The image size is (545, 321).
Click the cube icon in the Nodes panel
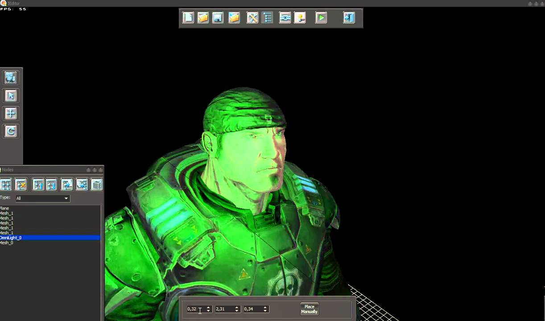click(97, 185)
